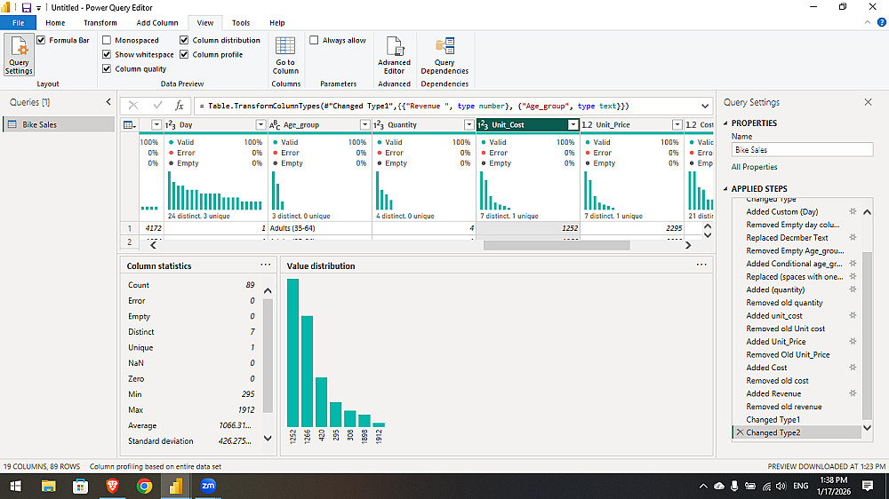Click the Day column data type icon
The width and height of the screenshot is (889, 499).
pyautogui.click(x=170, y=124)
